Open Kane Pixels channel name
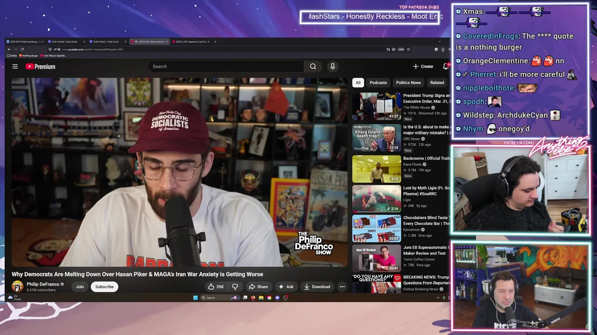This screenshot has height=335, width=597. (413, 164)
